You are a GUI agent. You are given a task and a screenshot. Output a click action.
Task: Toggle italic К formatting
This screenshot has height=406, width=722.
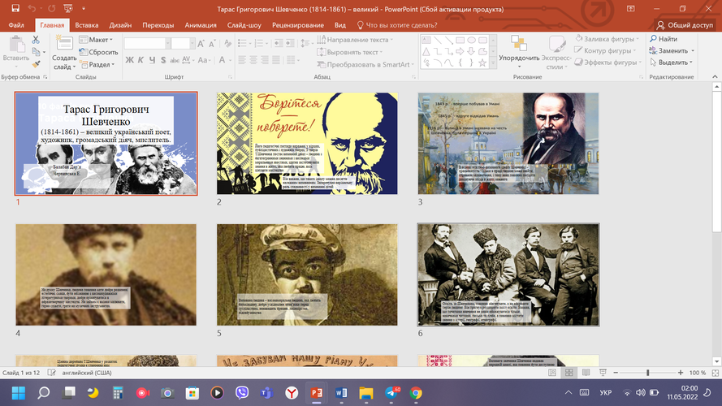(141, 60)
